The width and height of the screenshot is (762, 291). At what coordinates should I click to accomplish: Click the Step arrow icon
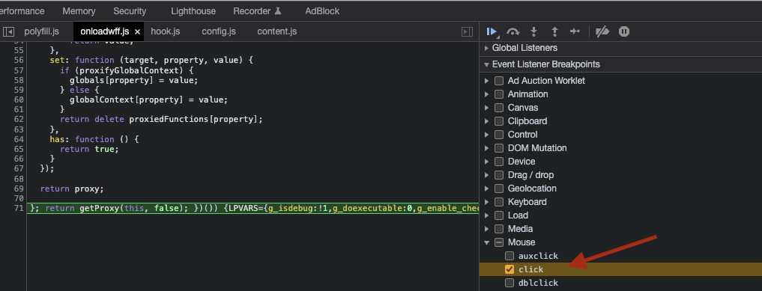coord(575,31)
